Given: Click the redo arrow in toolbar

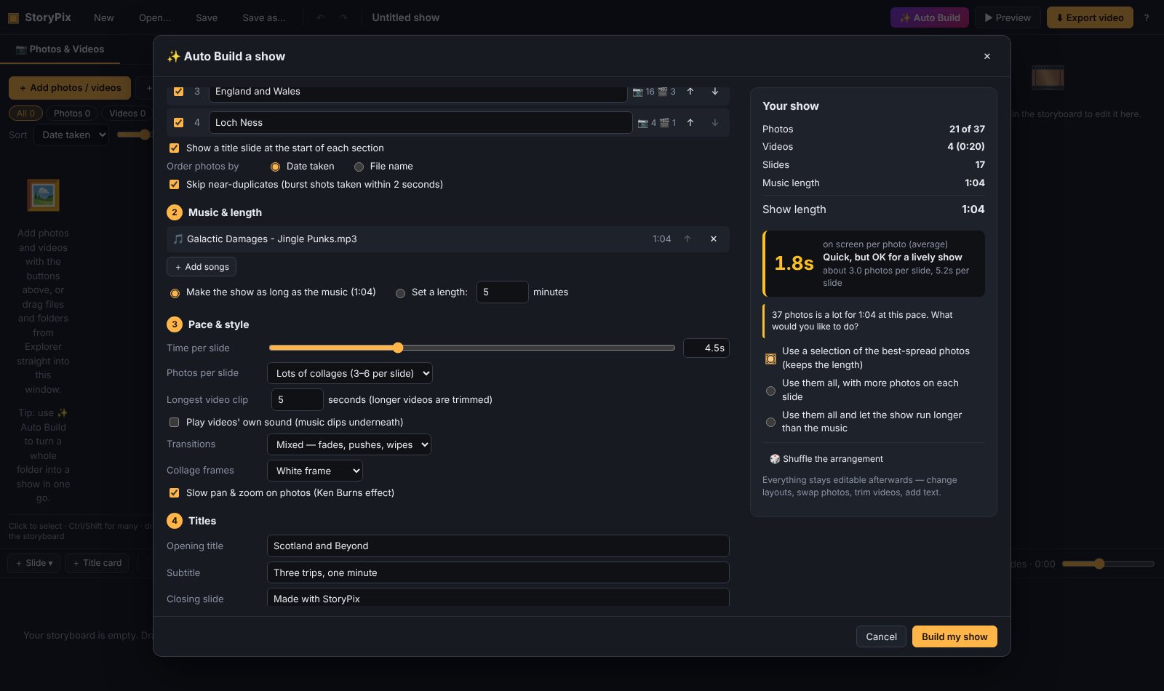Looking at the screenshot, I should pos(343,17).
